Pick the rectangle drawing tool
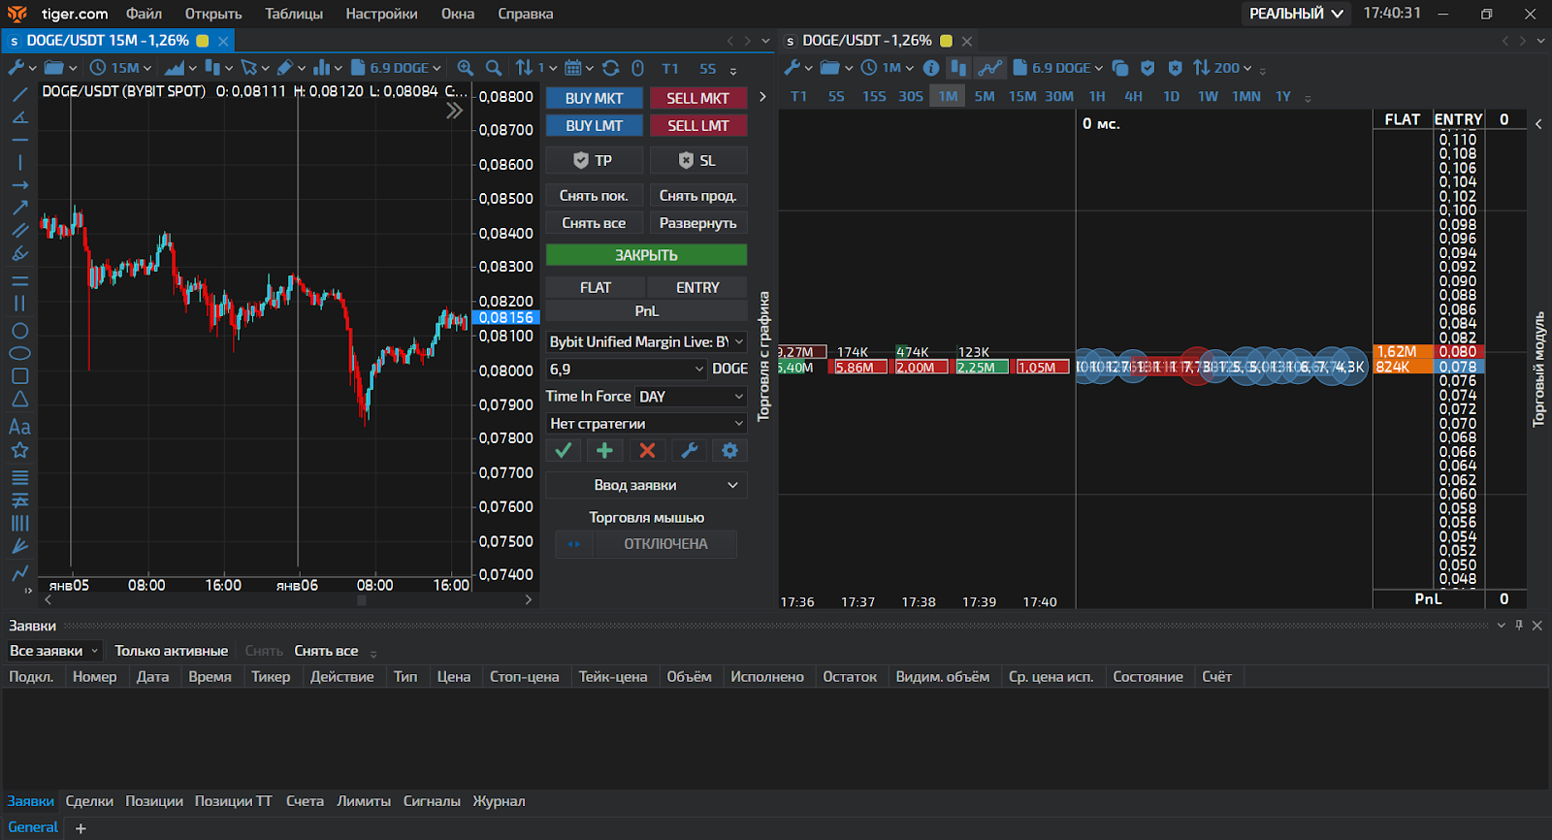This screenshot has width=1552, height=840. coord(19,376)
